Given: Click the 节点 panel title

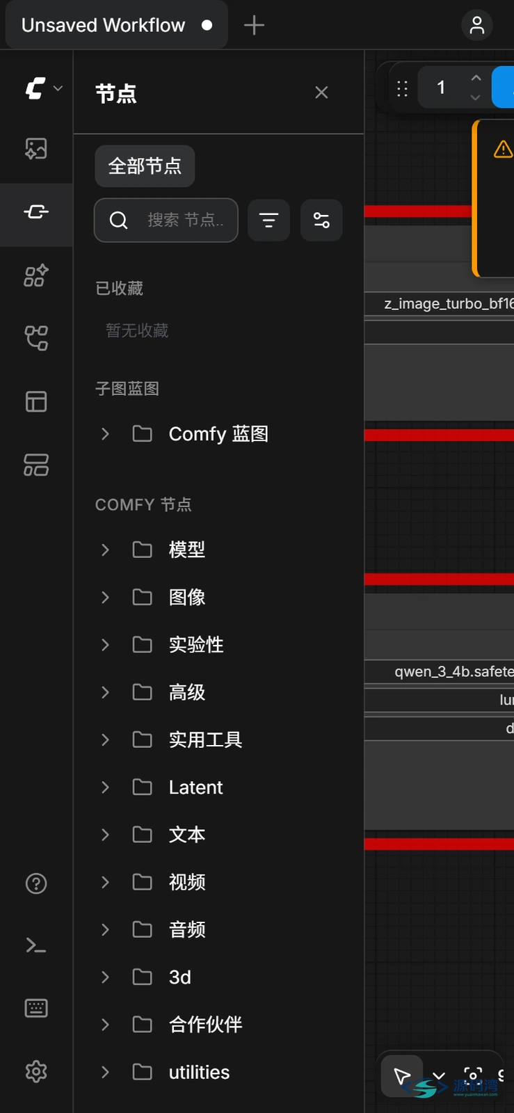Looking at the screenshot, I should pos(116,93).
